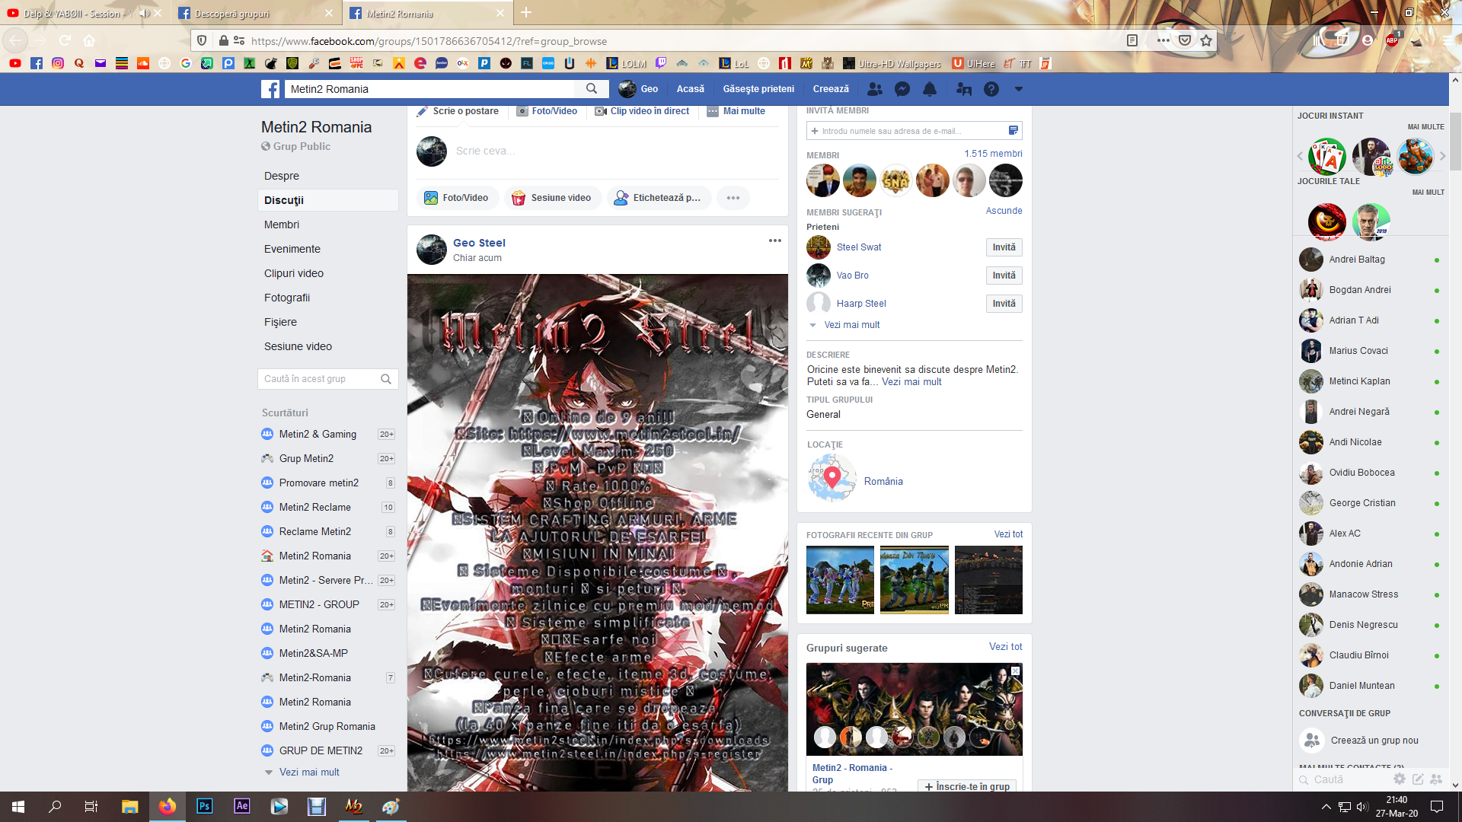1462x822 pixels.
Task: Click the 1.515 membri link
Action: coord(992,154)
